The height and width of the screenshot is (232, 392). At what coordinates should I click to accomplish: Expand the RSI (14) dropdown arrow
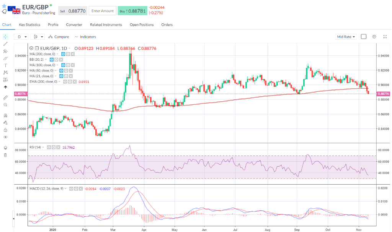coord(43,148)
